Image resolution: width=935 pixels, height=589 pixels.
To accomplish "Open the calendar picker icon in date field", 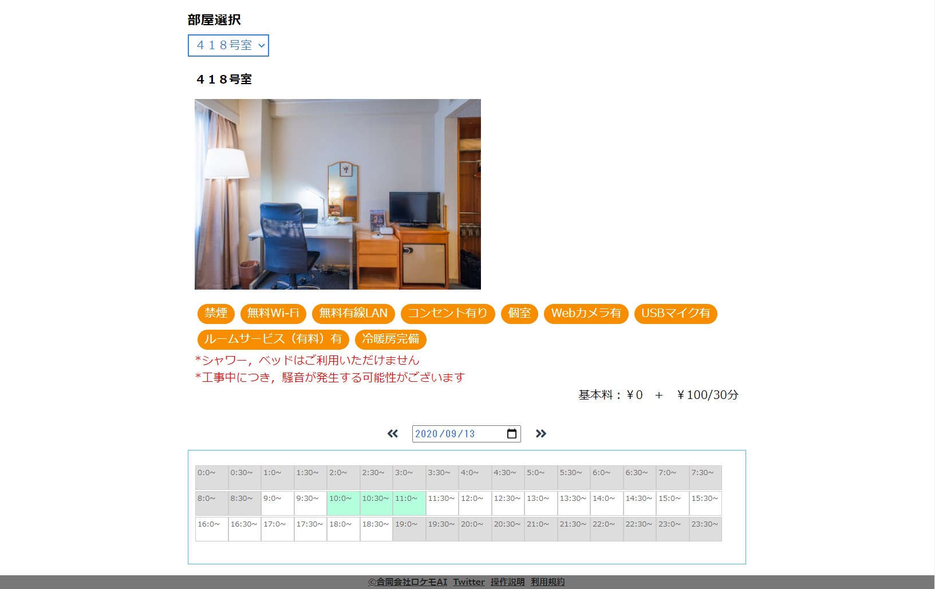I will [512, 434].
